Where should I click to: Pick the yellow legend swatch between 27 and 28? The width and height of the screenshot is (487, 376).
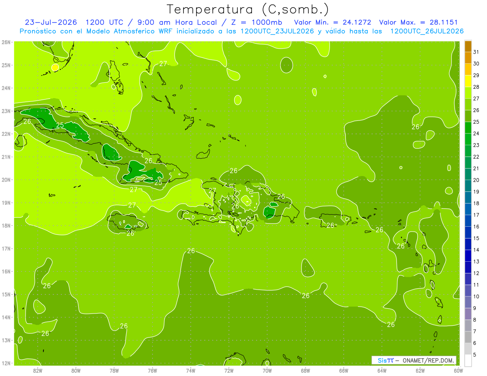tap(468, 93)
